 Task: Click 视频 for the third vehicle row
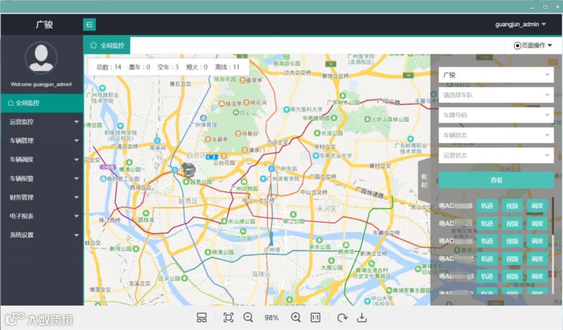(x=512, y=241)
